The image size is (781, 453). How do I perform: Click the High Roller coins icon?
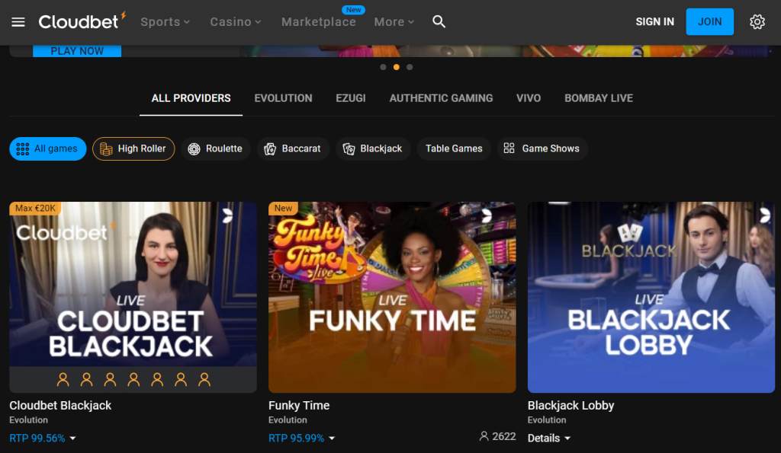(106, 148)
